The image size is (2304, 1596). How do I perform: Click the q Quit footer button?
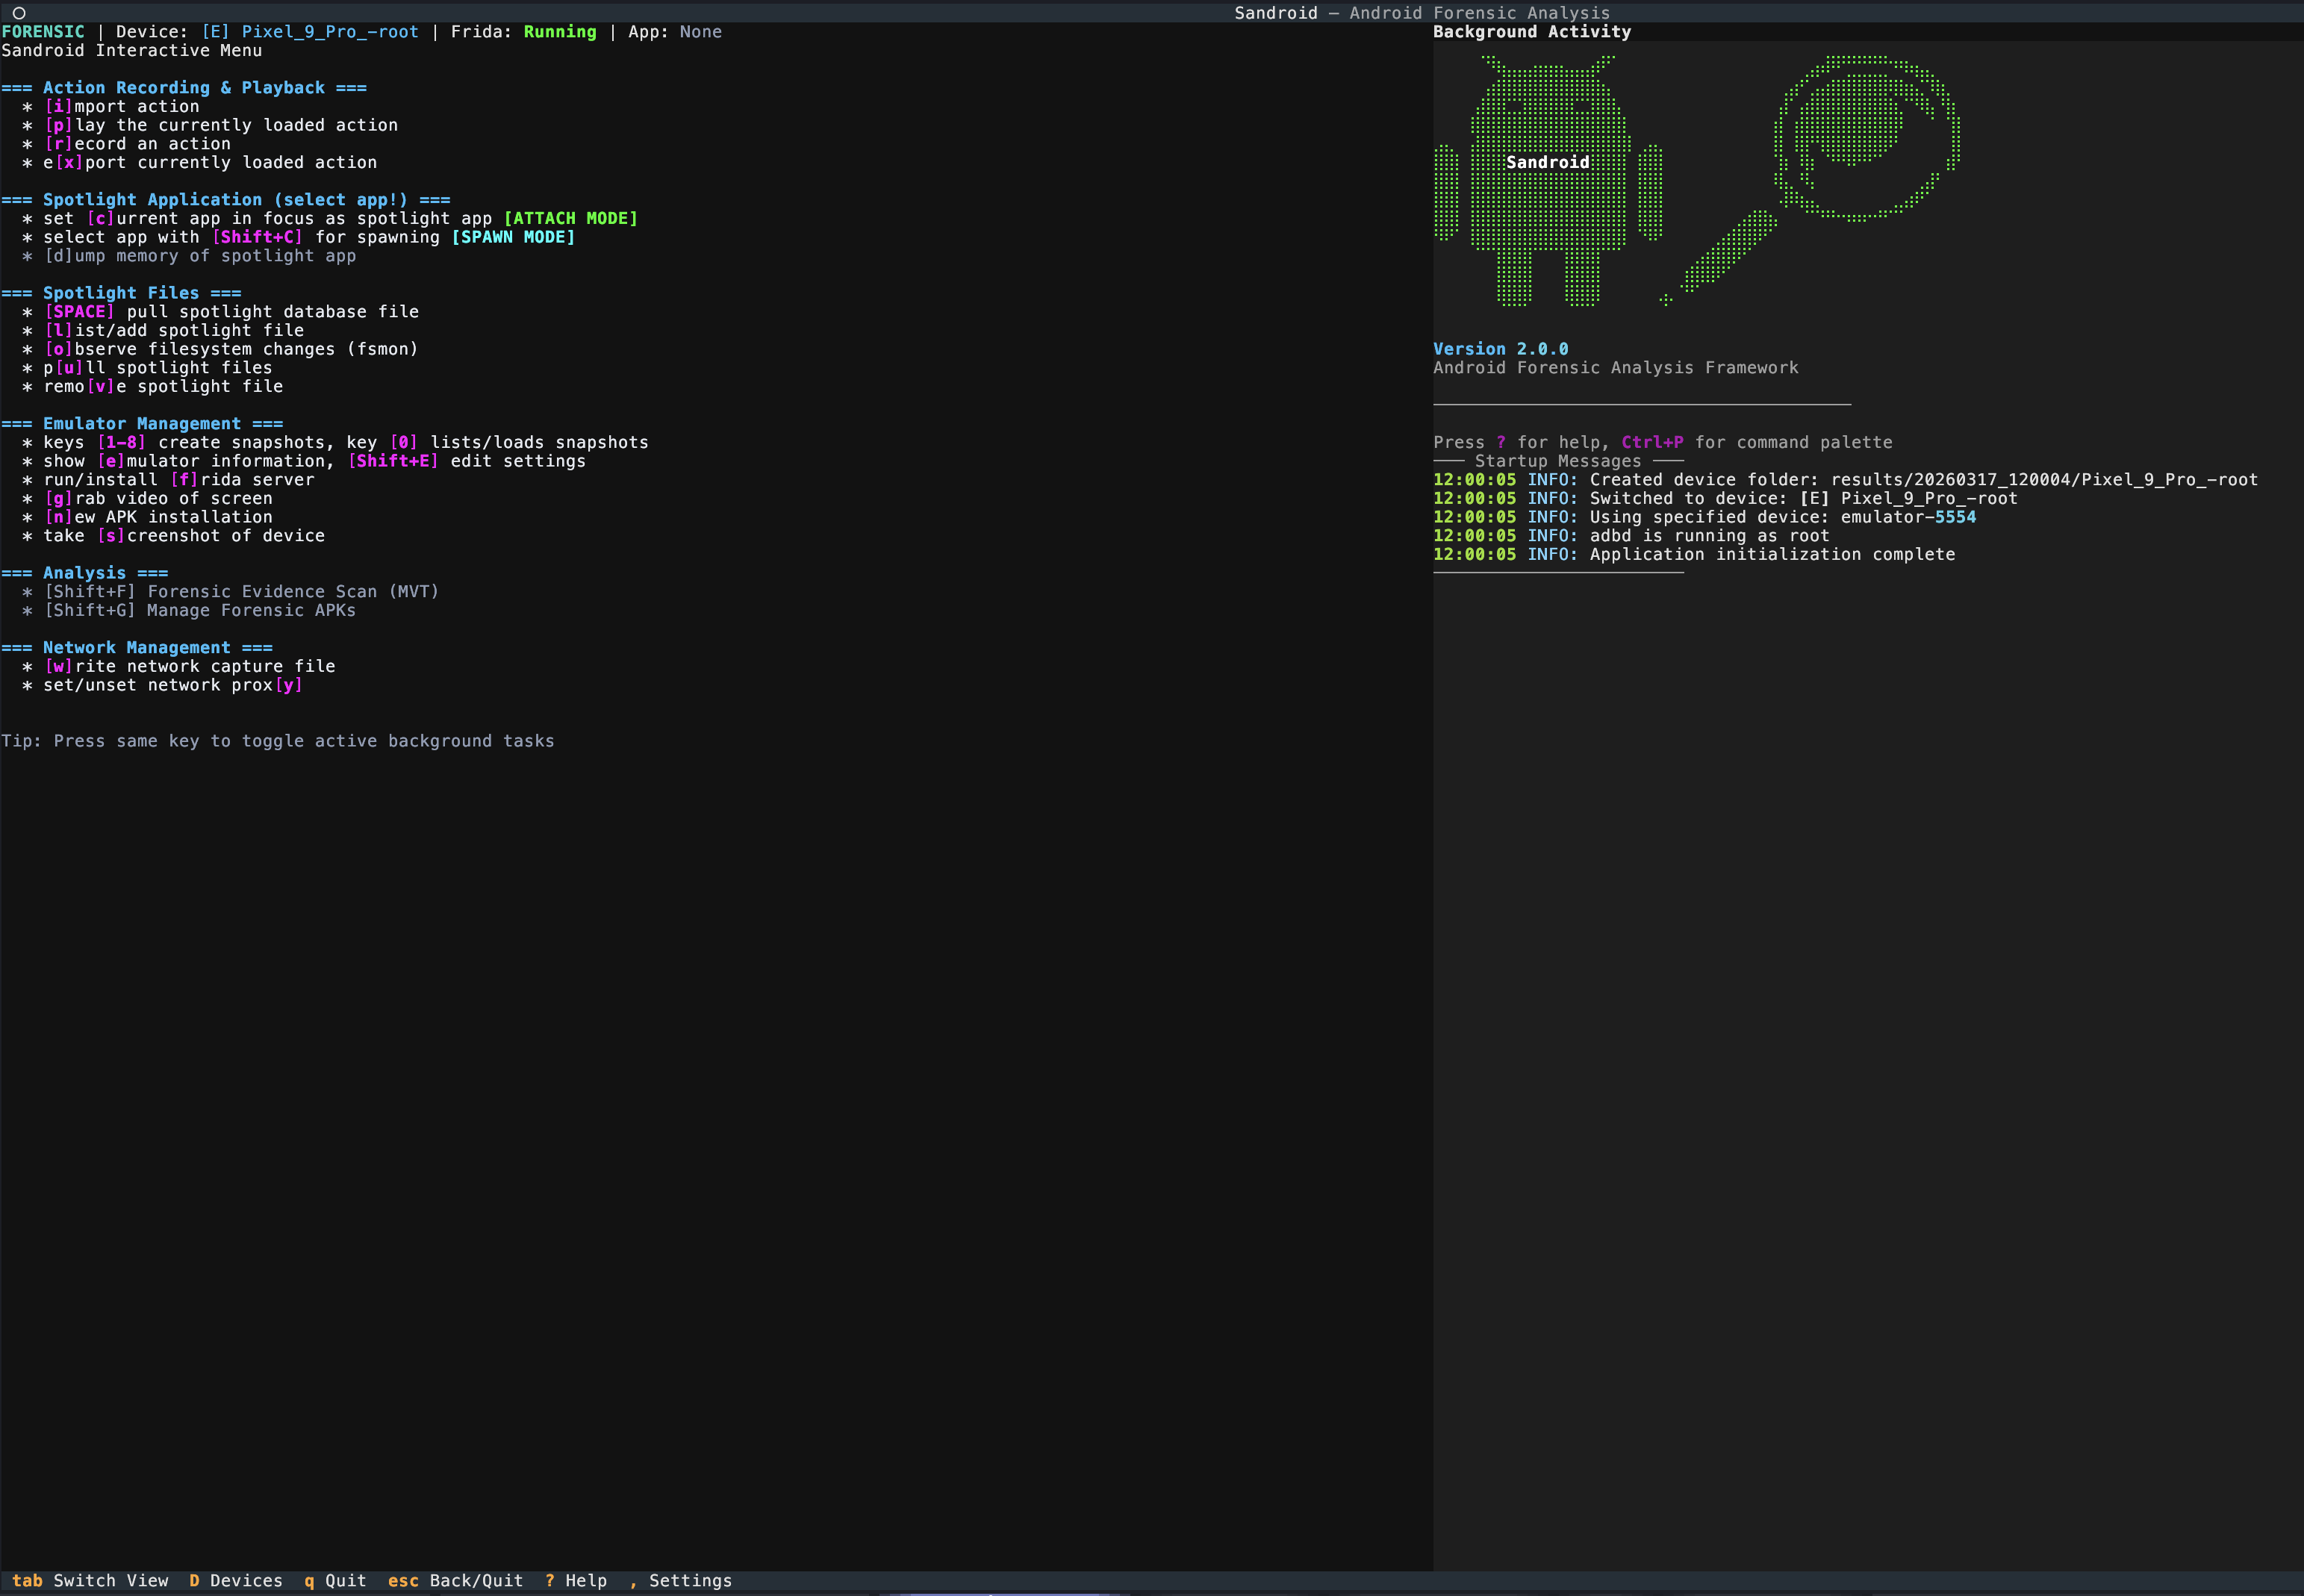click(335, 1580)
